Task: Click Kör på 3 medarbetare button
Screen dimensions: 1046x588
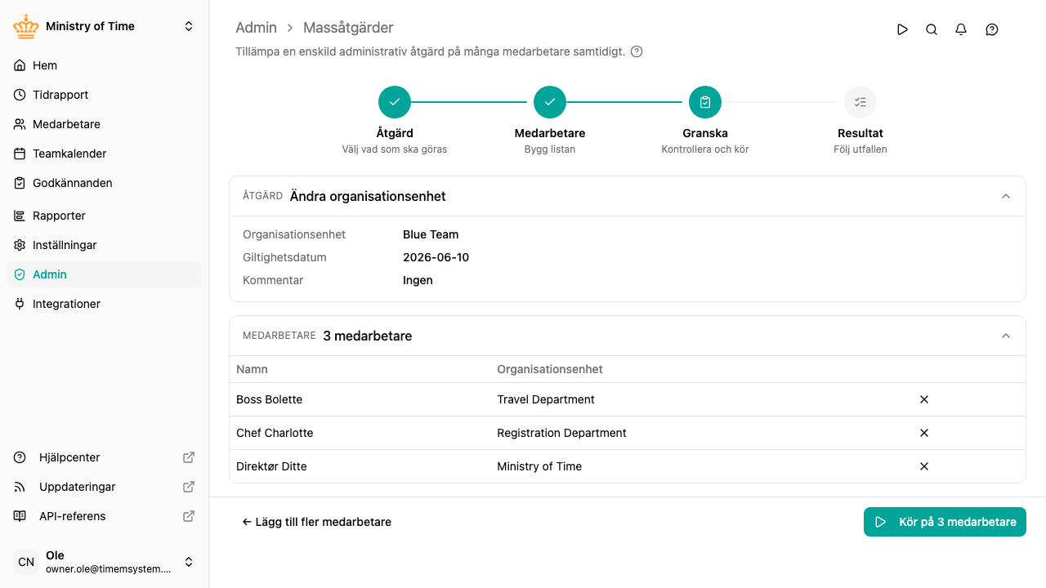Action: click(x=945, y=522)
